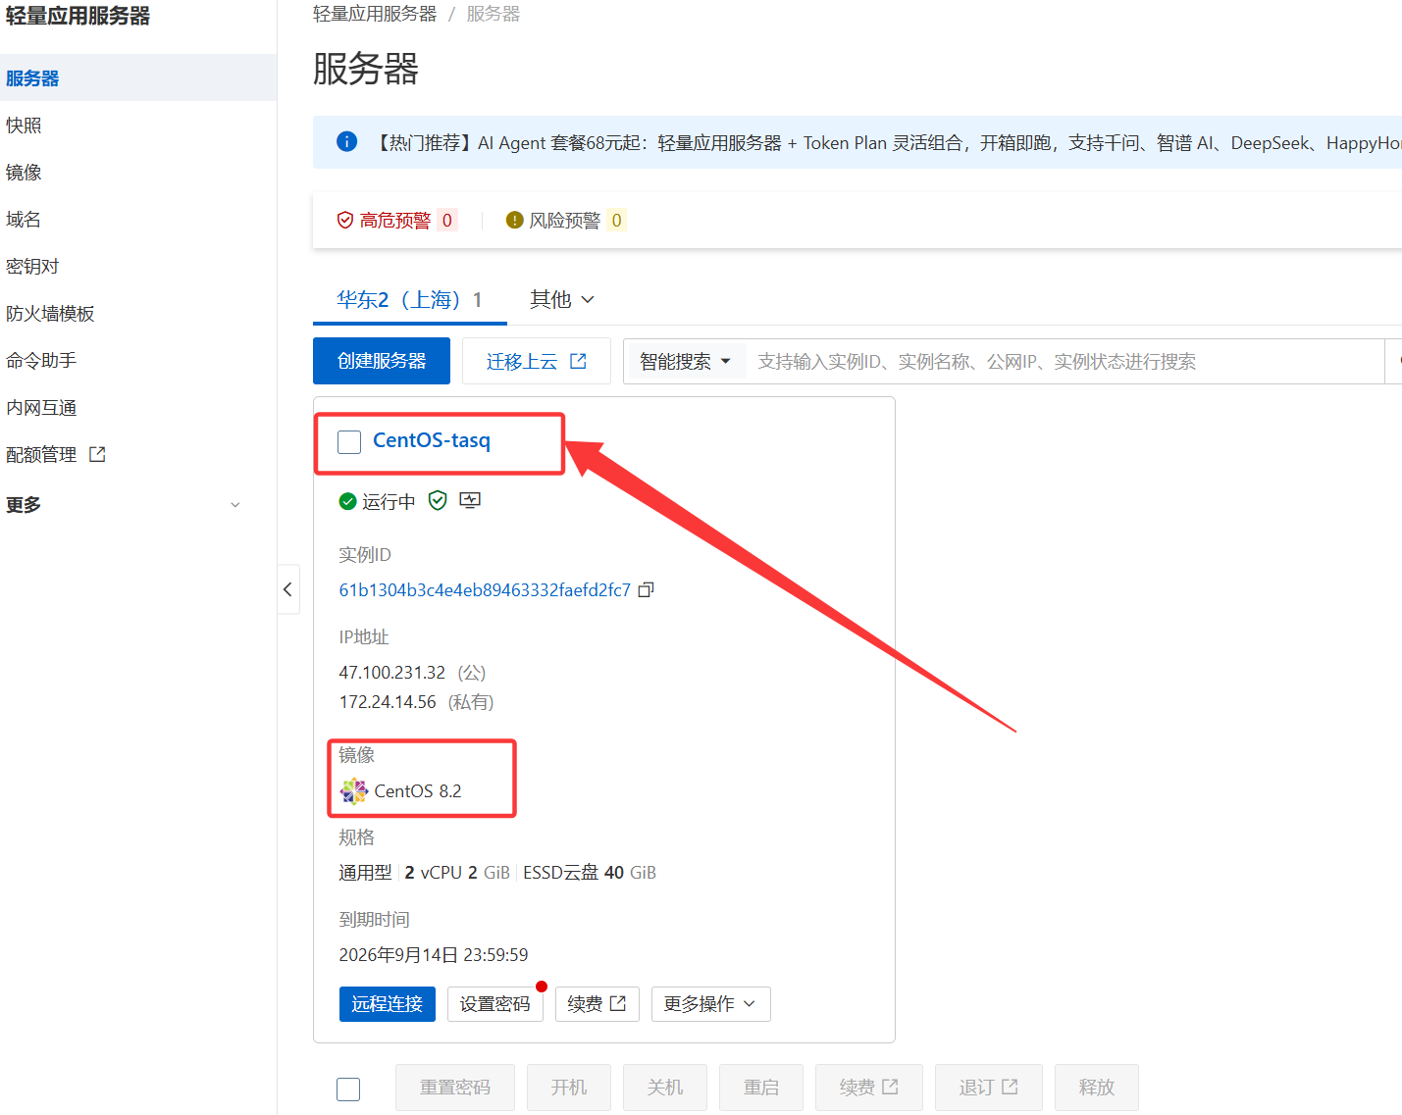Image resolution: width=1402 pixels, height=1115 pixels.
Task: Click the 续费 button on the server card
Action: click(597, 1003)
